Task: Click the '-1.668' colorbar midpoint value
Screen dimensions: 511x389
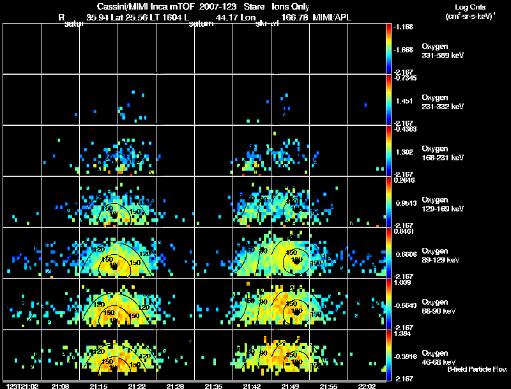Action: click(404, 50)
